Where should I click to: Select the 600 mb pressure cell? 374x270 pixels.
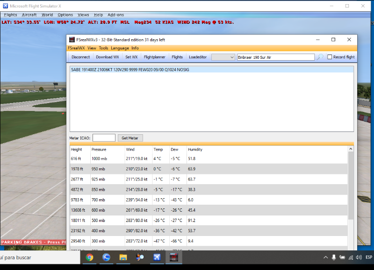pyautogui.click(x=98, y=210)
